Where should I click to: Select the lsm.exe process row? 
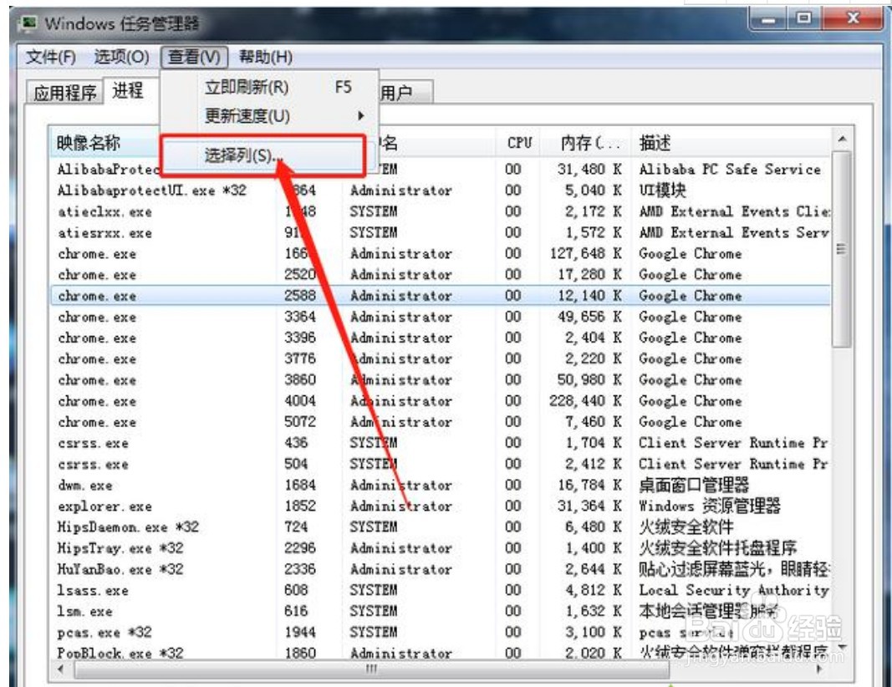pos(441,611)
